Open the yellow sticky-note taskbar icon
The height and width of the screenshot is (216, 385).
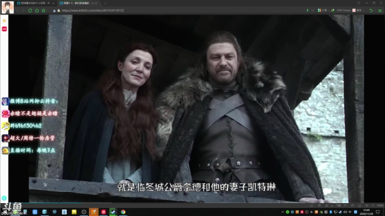(x=74, y=212)
